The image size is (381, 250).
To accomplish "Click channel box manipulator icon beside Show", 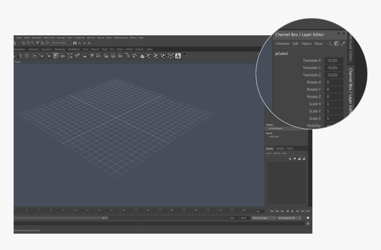I will [330, 44].
